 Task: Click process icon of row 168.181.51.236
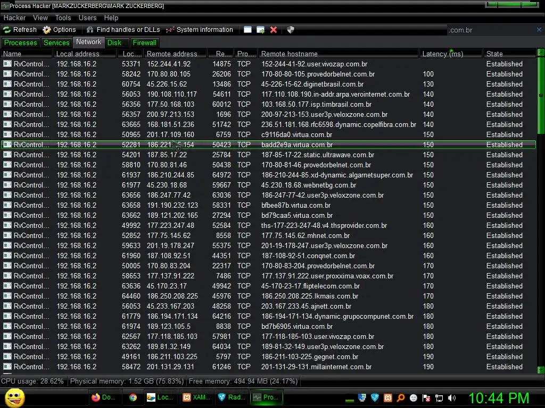point(7,124)
